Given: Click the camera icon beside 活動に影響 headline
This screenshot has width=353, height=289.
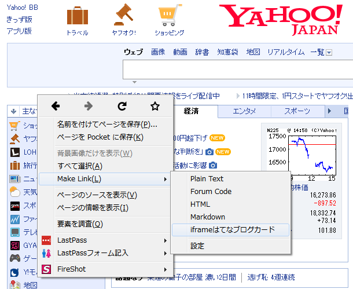Looking at the screenshot, I should pyautogui.click(x=213, y=165).
